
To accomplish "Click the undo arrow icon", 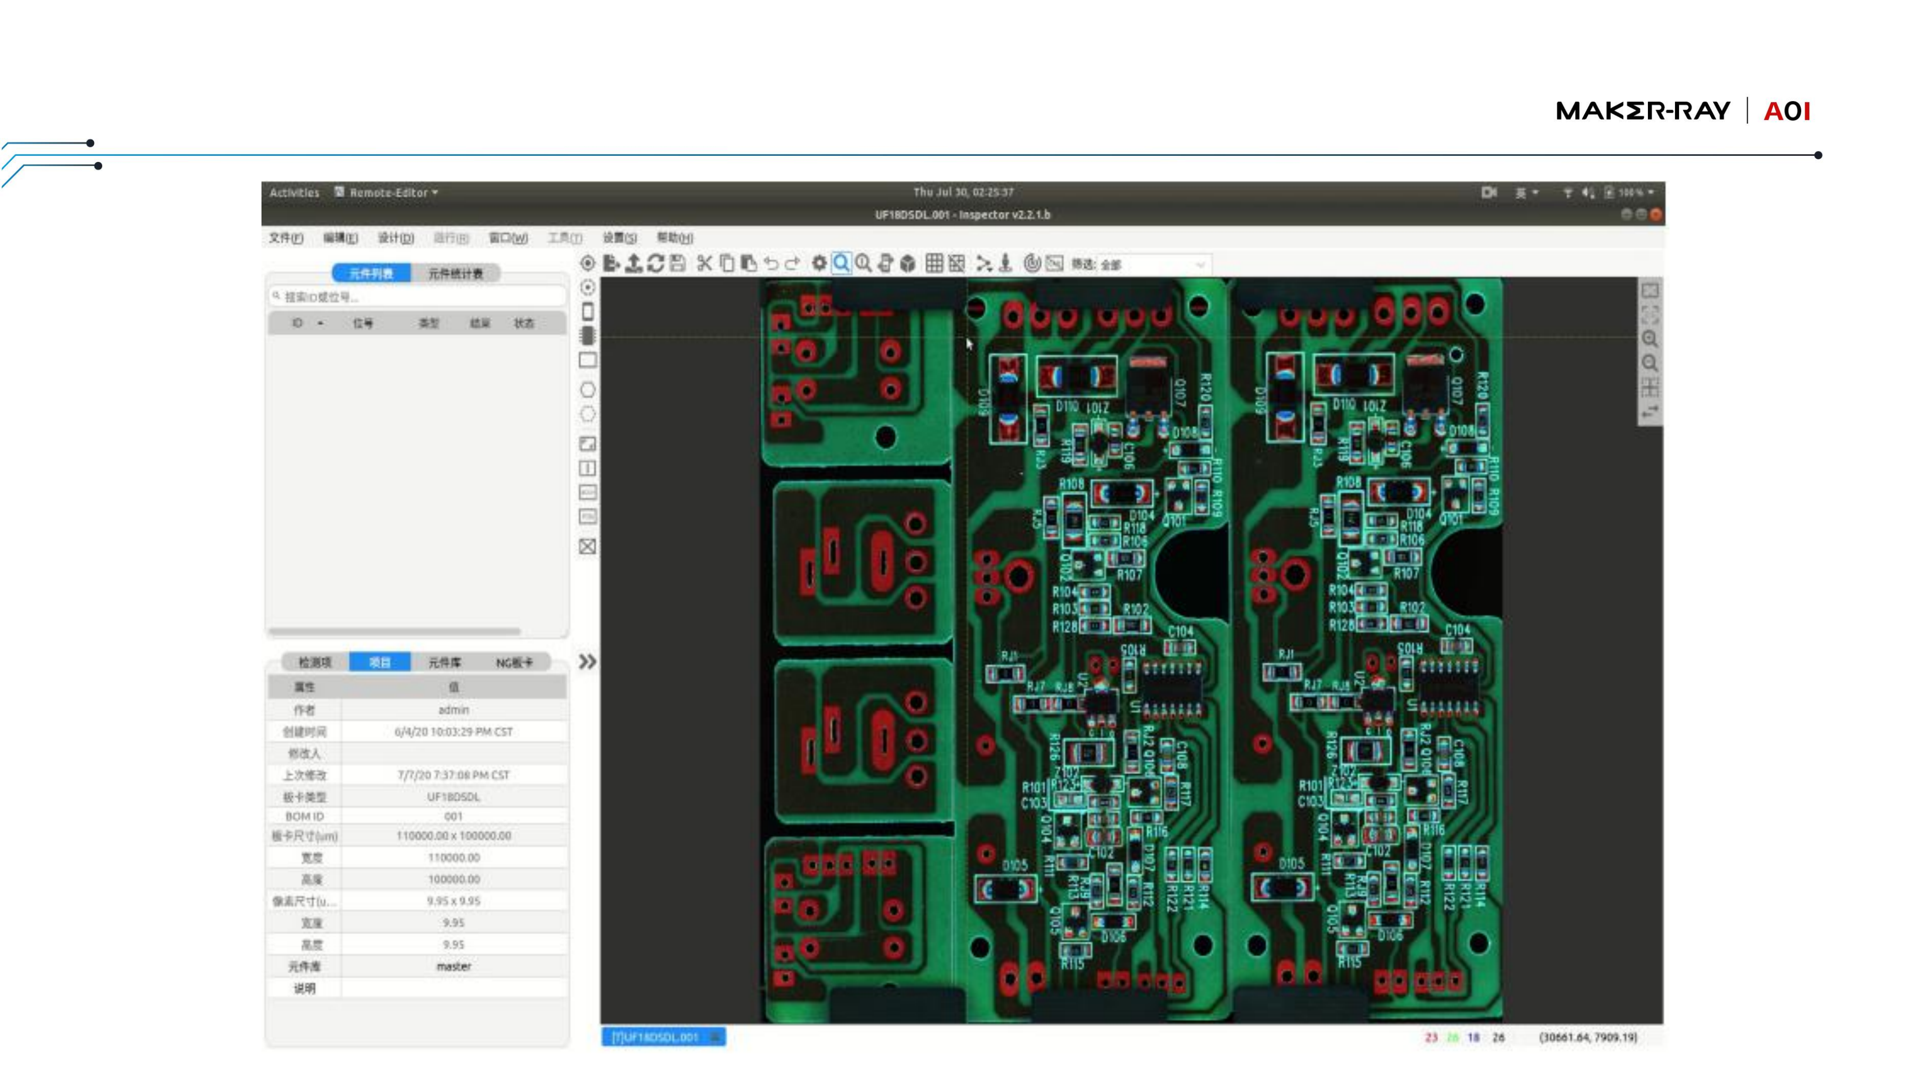I will coord(770,263).
